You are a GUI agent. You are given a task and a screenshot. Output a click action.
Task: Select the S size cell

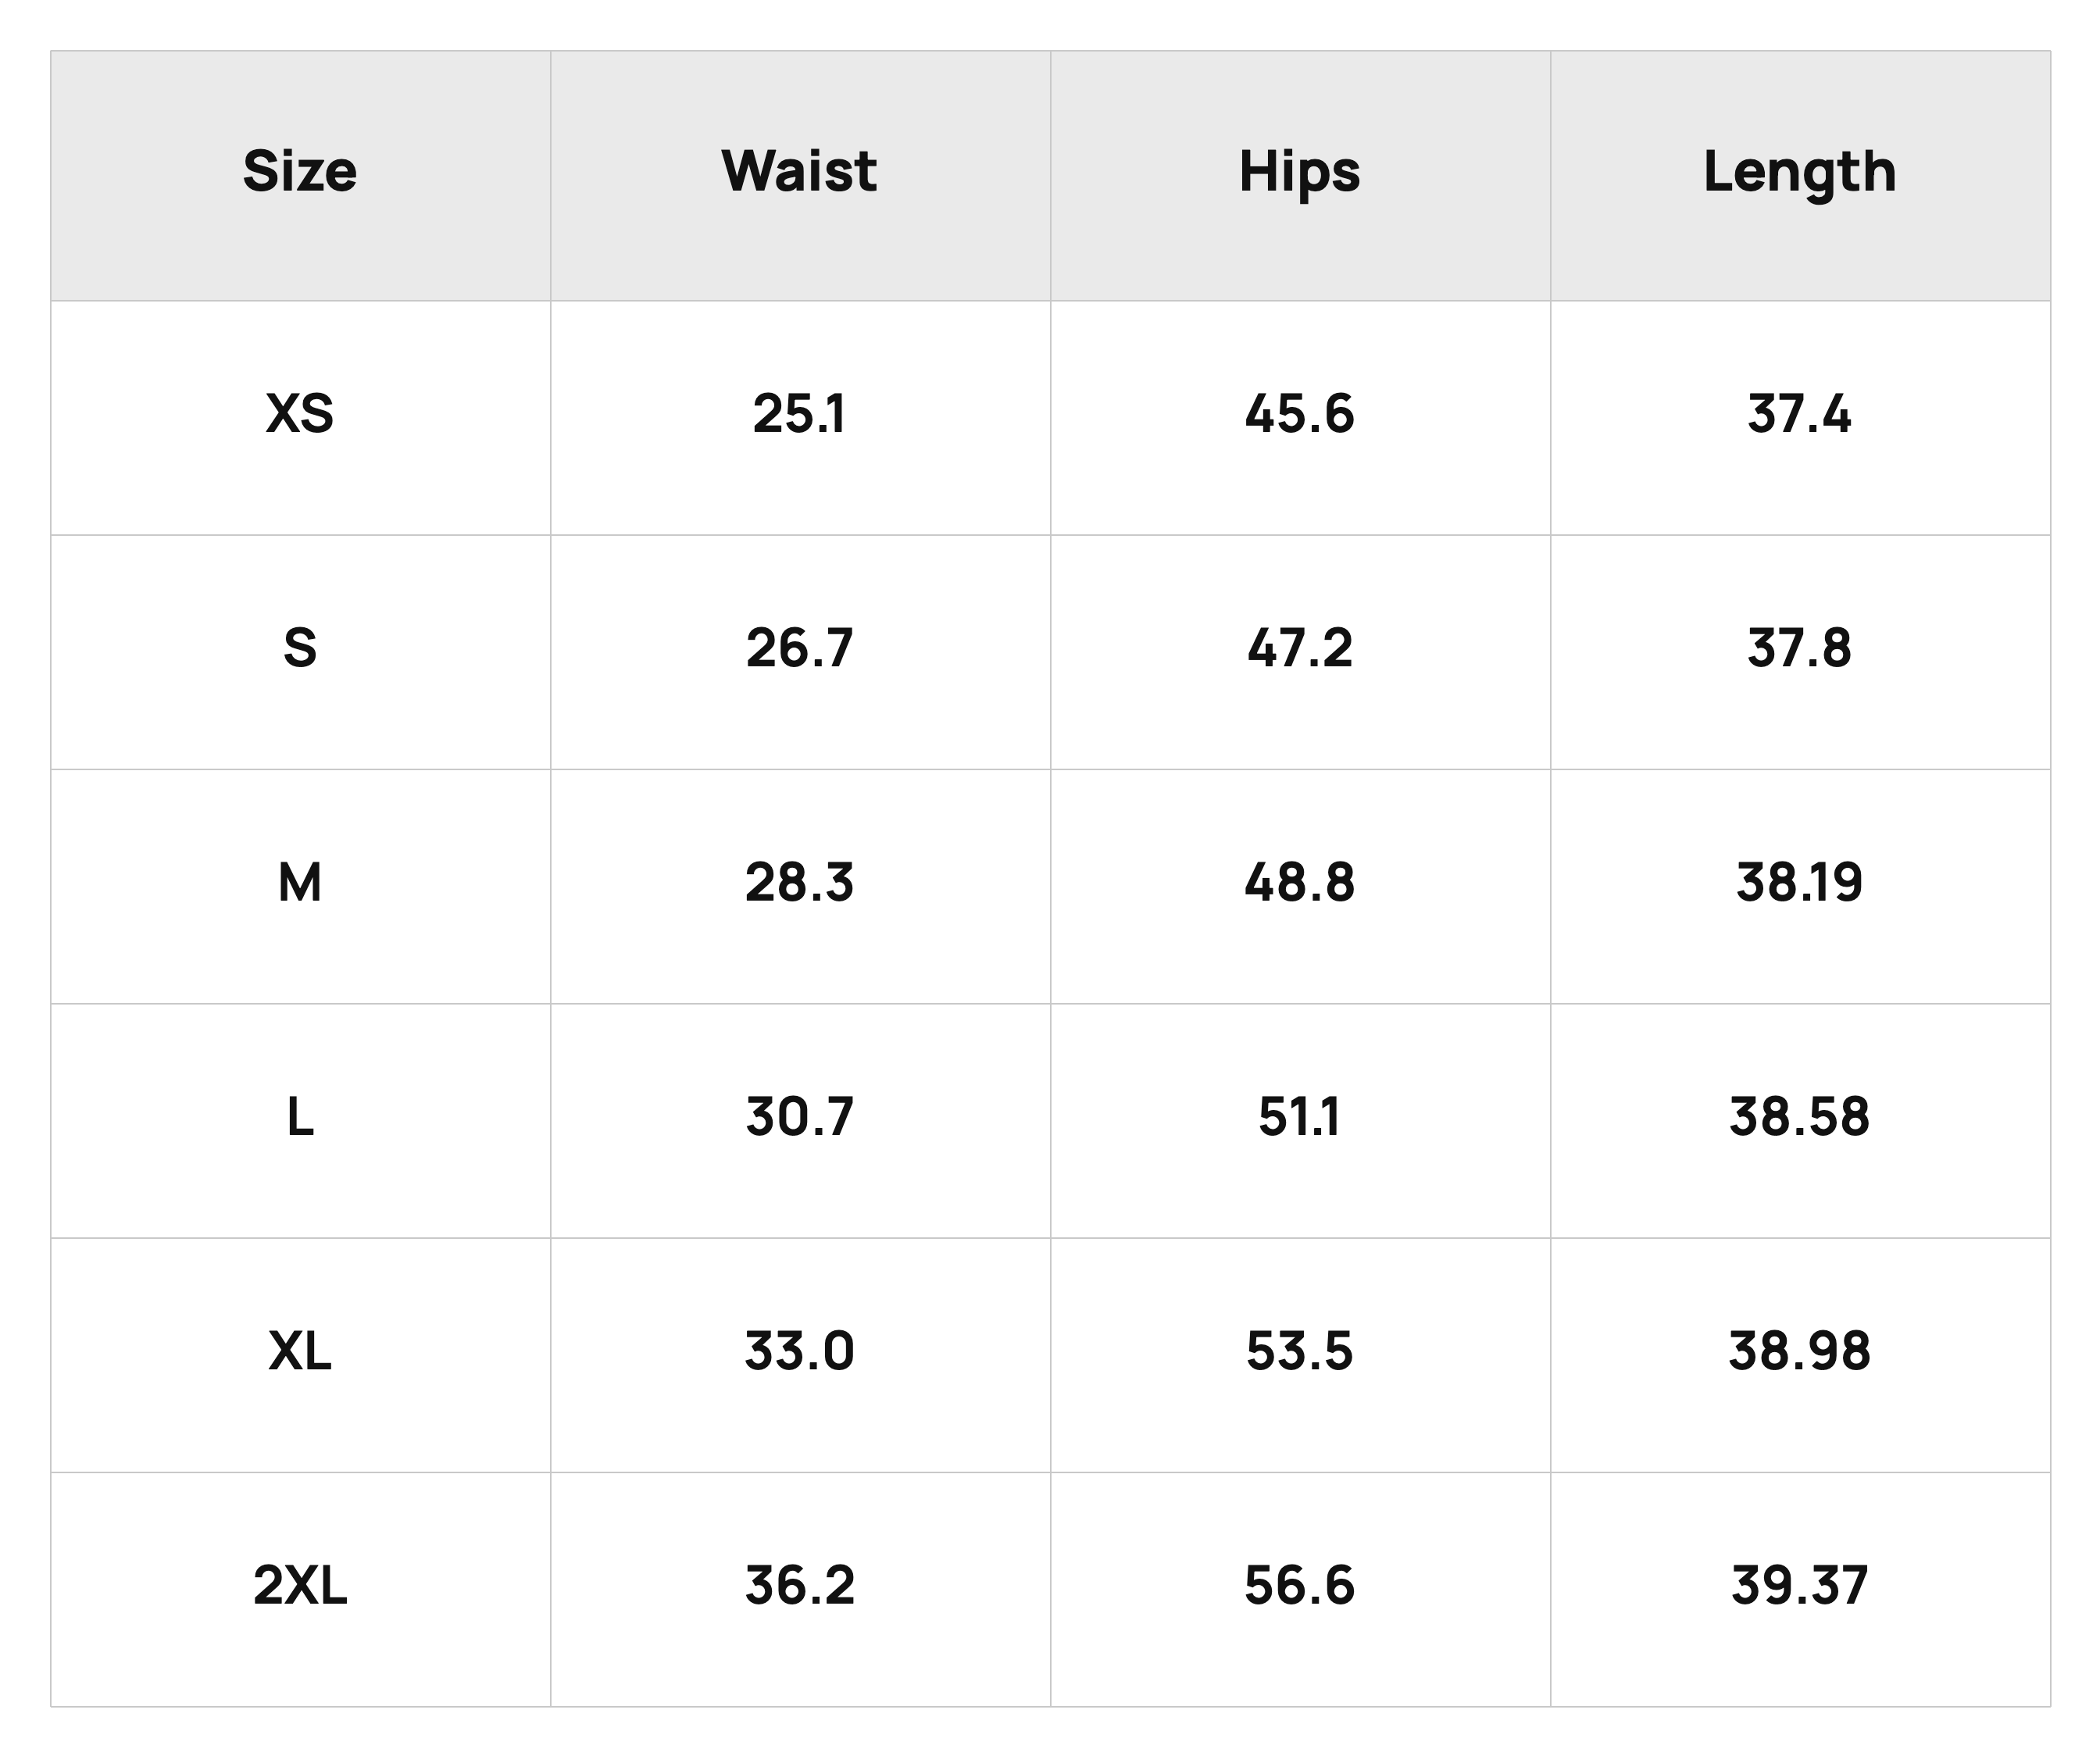click(300, 647)
